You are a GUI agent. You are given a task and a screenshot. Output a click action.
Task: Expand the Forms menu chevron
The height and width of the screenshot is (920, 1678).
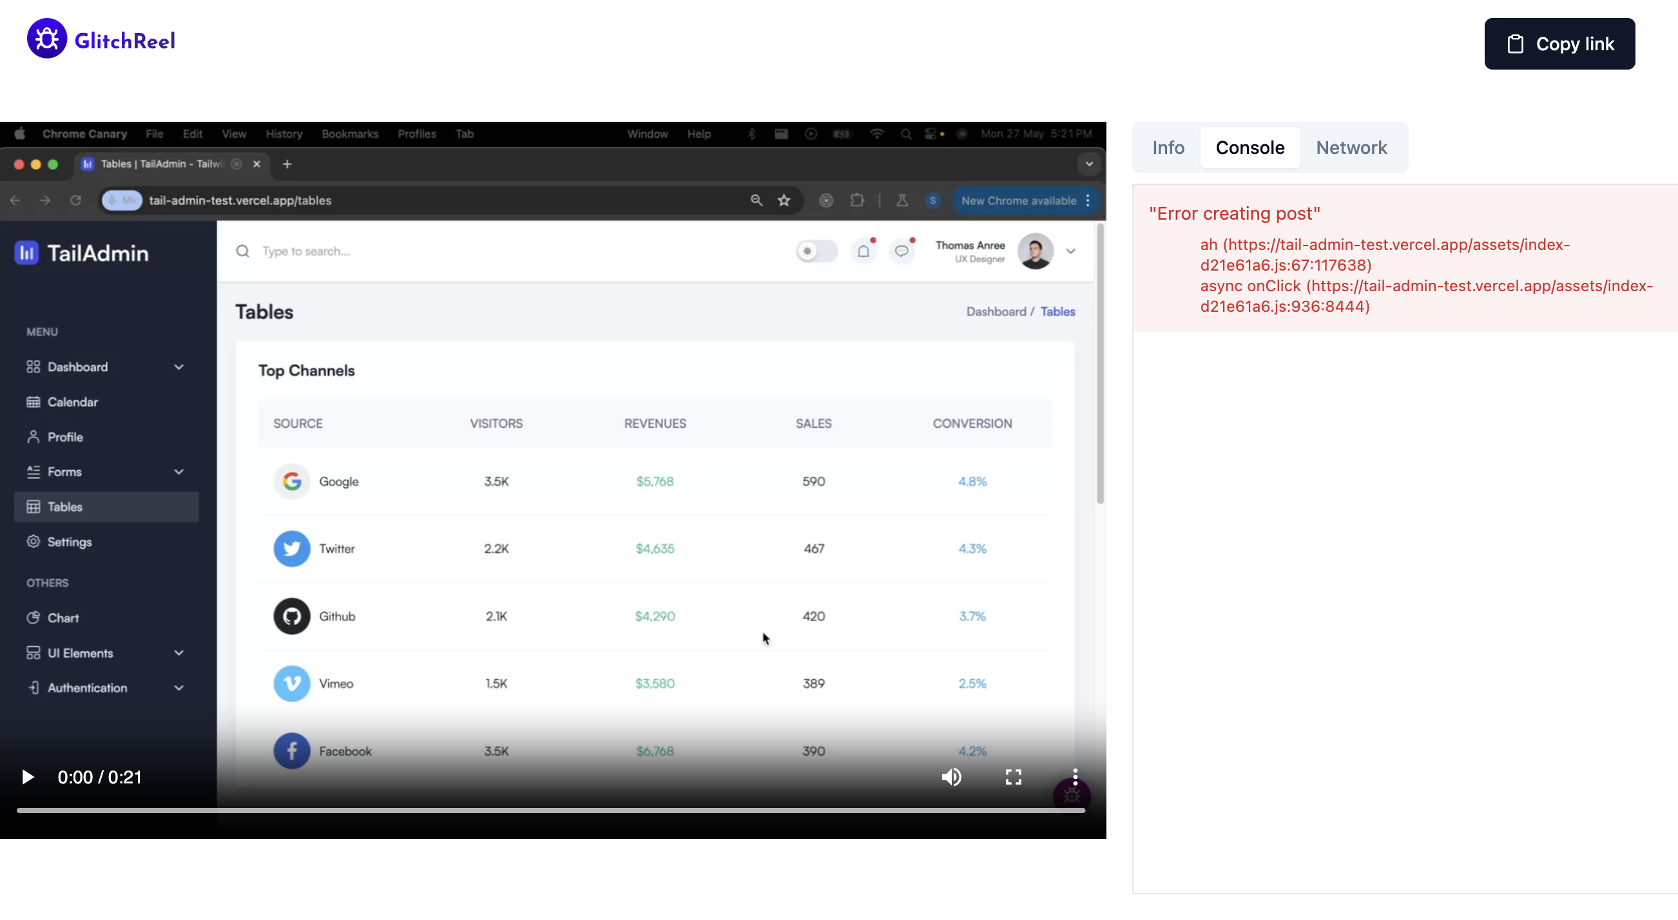[x=178, y=472]
